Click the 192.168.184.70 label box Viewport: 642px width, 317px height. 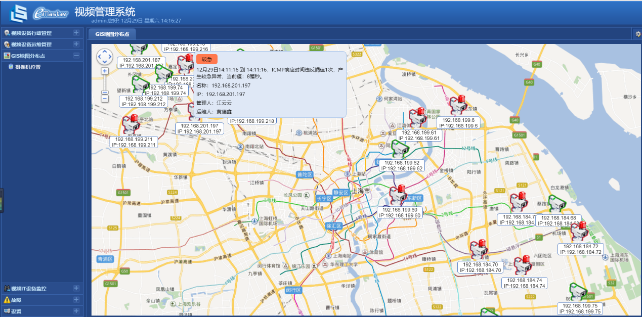481,267
